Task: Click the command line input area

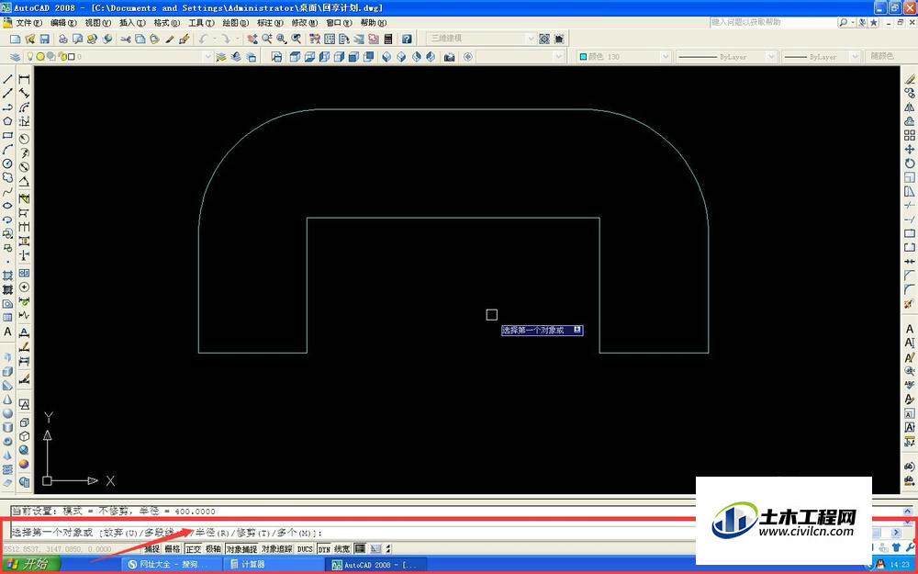Action: 352,533
